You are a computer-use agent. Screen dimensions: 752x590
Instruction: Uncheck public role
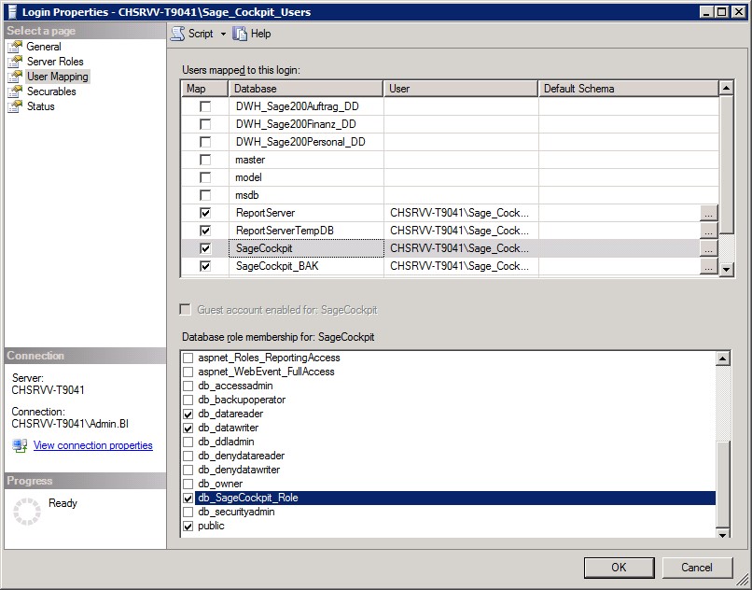[188, 527]
